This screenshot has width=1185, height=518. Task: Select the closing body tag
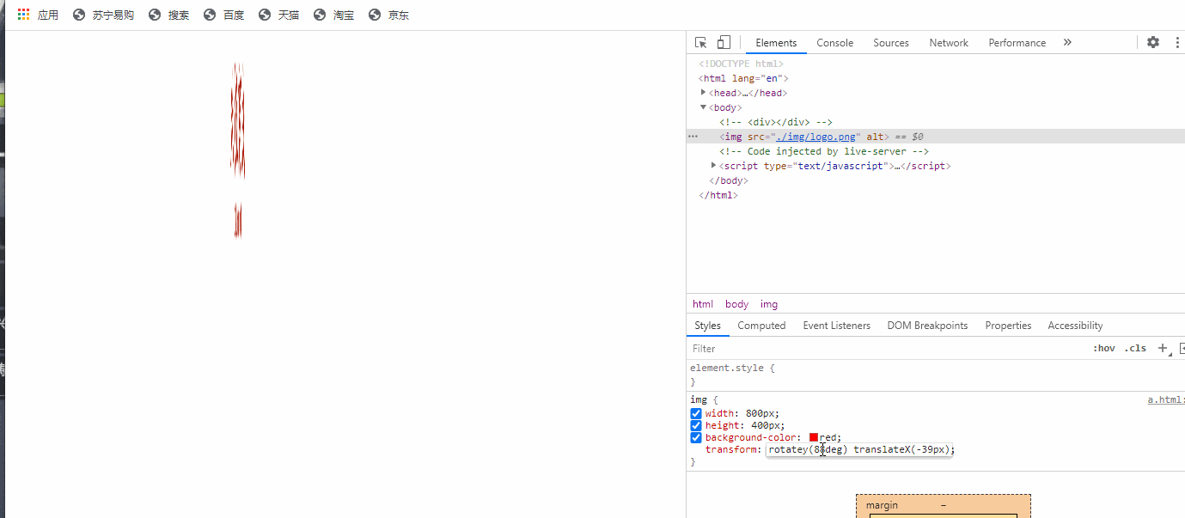point(729,180)
